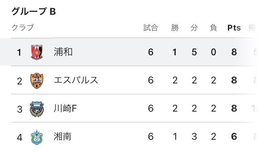Click the 分 column header
The width and height of the screenshot is (258, 160).
[x=194, y=27]
